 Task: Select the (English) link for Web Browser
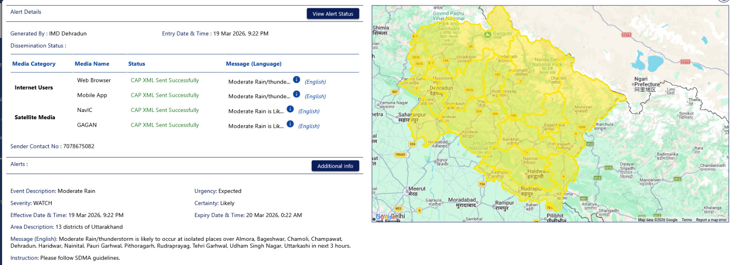click(315, 82)
